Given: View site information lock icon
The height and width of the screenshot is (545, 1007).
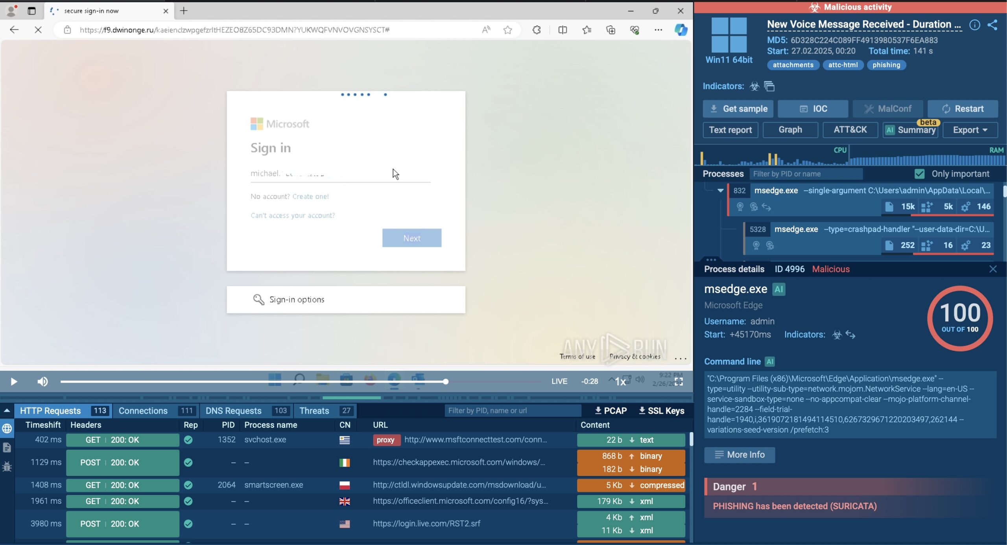Looking at the screenshot, I should [67, 30].
